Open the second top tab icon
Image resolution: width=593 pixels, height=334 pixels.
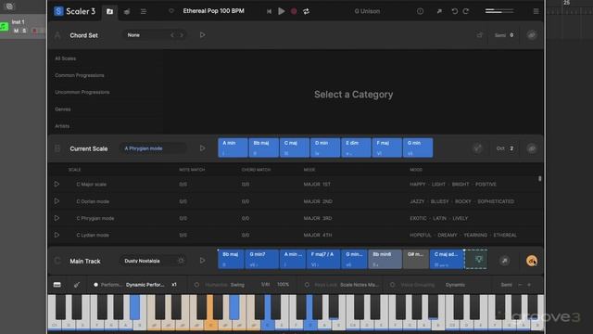click(127, 12)
